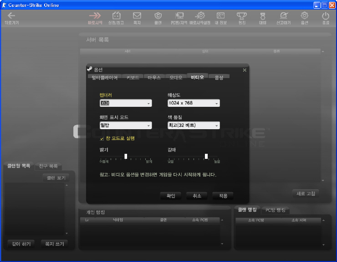Click server list scroll down arrow
The width and height of the screenshot is (337, 262).
coord(323,181)
